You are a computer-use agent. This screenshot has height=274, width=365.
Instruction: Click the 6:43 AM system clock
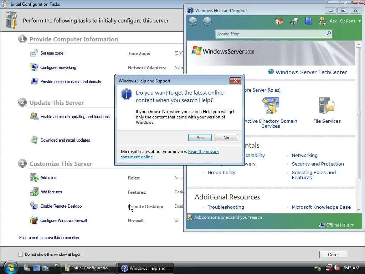[351, 268]
